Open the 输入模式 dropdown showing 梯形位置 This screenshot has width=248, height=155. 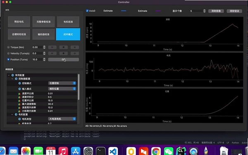pos(62,89)
